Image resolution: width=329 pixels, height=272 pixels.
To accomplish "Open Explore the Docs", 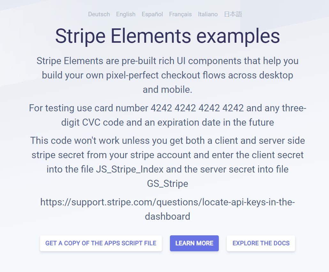I will 261,243.
